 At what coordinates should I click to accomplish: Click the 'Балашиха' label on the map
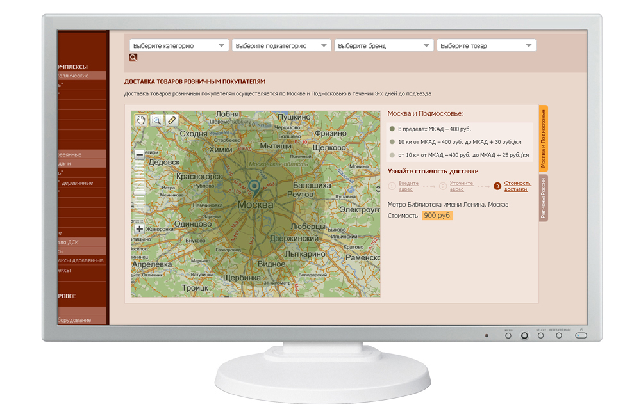click(x=312, y=185)
